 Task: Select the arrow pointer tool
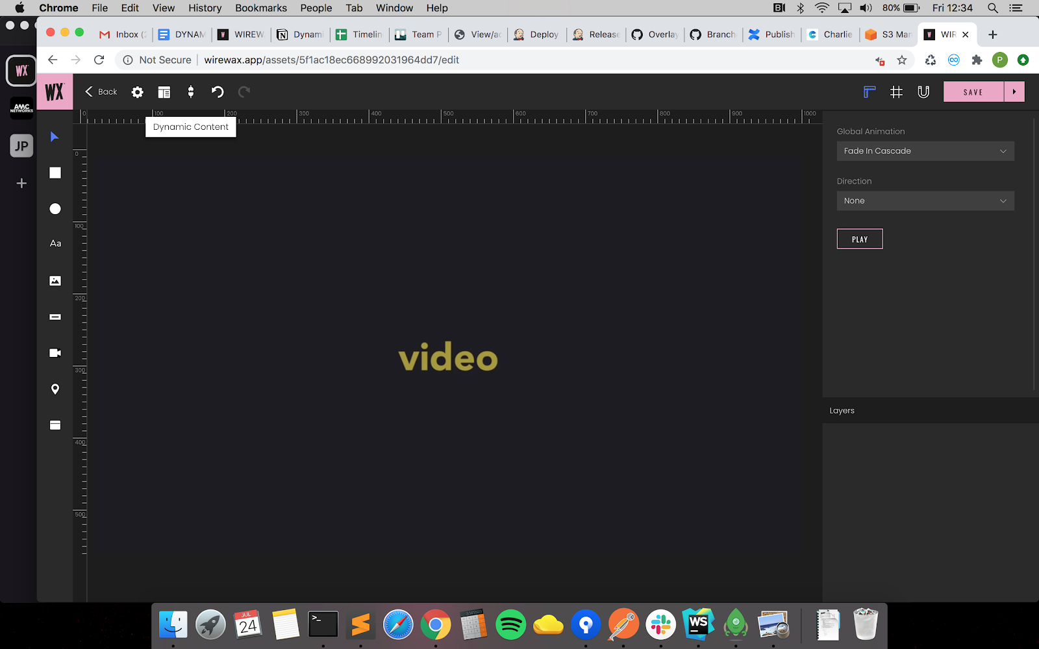point(55,137)
